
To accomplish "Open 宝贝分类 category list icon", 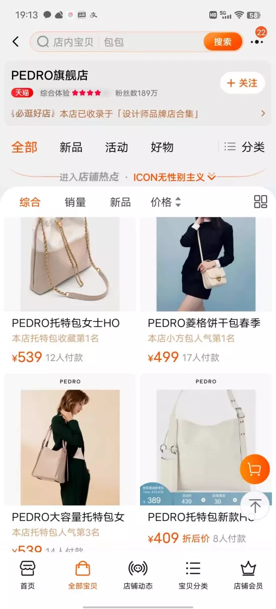I will tap(193, 576).
